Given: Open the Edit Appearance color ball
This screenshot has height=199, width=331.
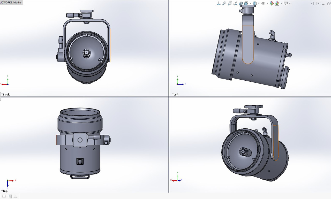Looking at the screenshot, I should coord(272,3).
